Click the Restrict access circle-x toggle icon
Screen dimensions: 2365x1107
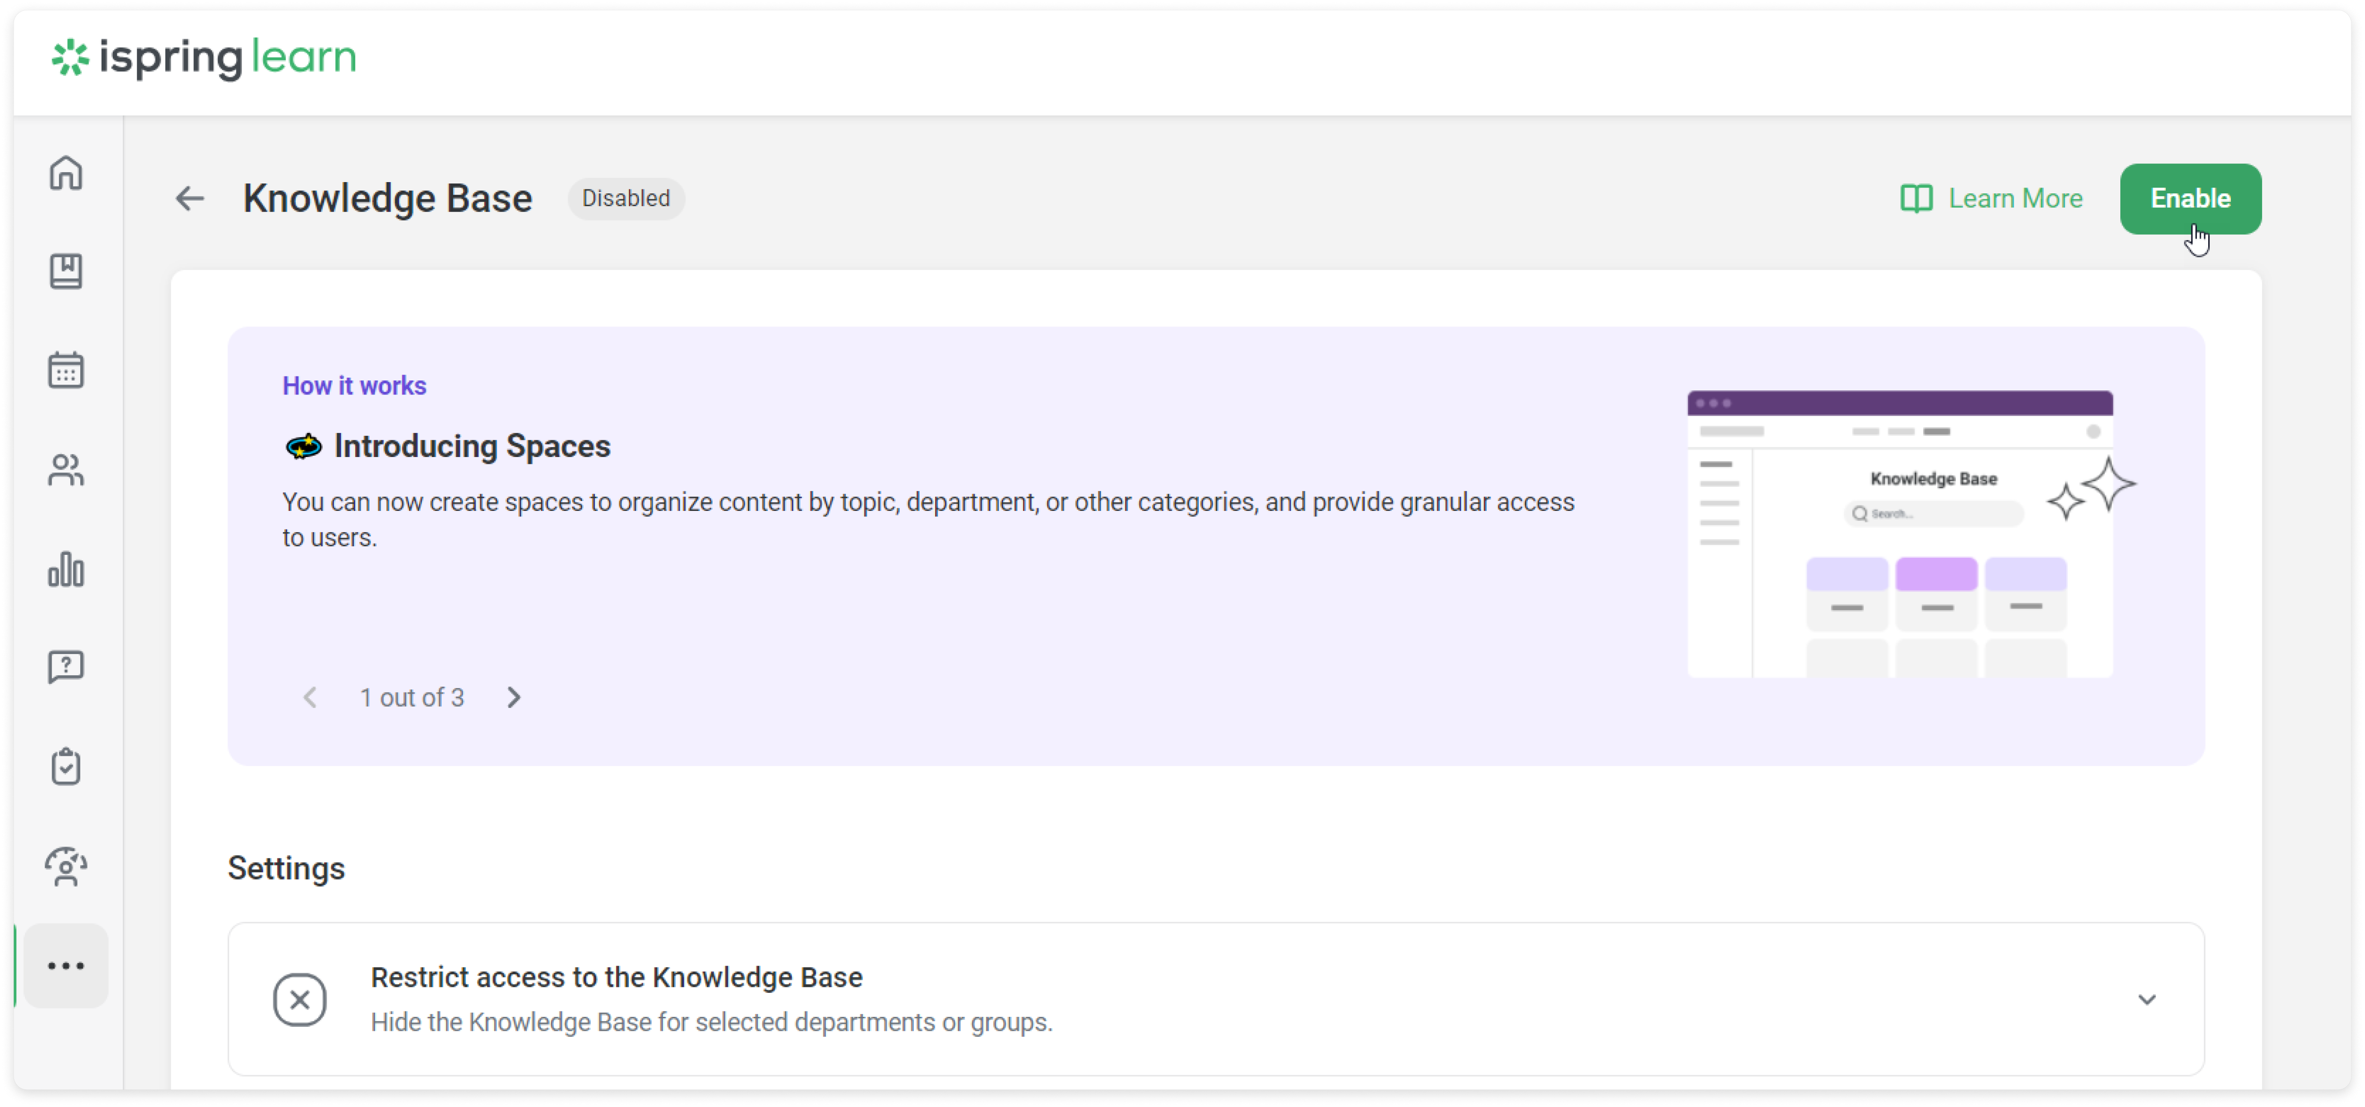point(299,1000)
